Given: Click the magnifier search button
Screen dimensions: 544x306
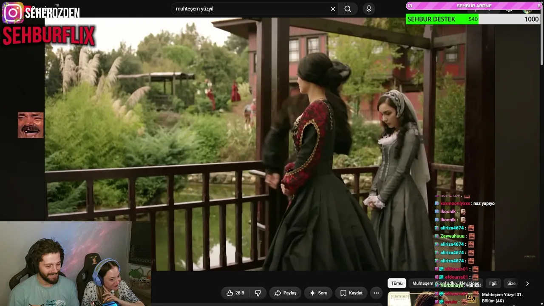Looking at the screenshot, I should pyautogui.click(x=348, y=9).
